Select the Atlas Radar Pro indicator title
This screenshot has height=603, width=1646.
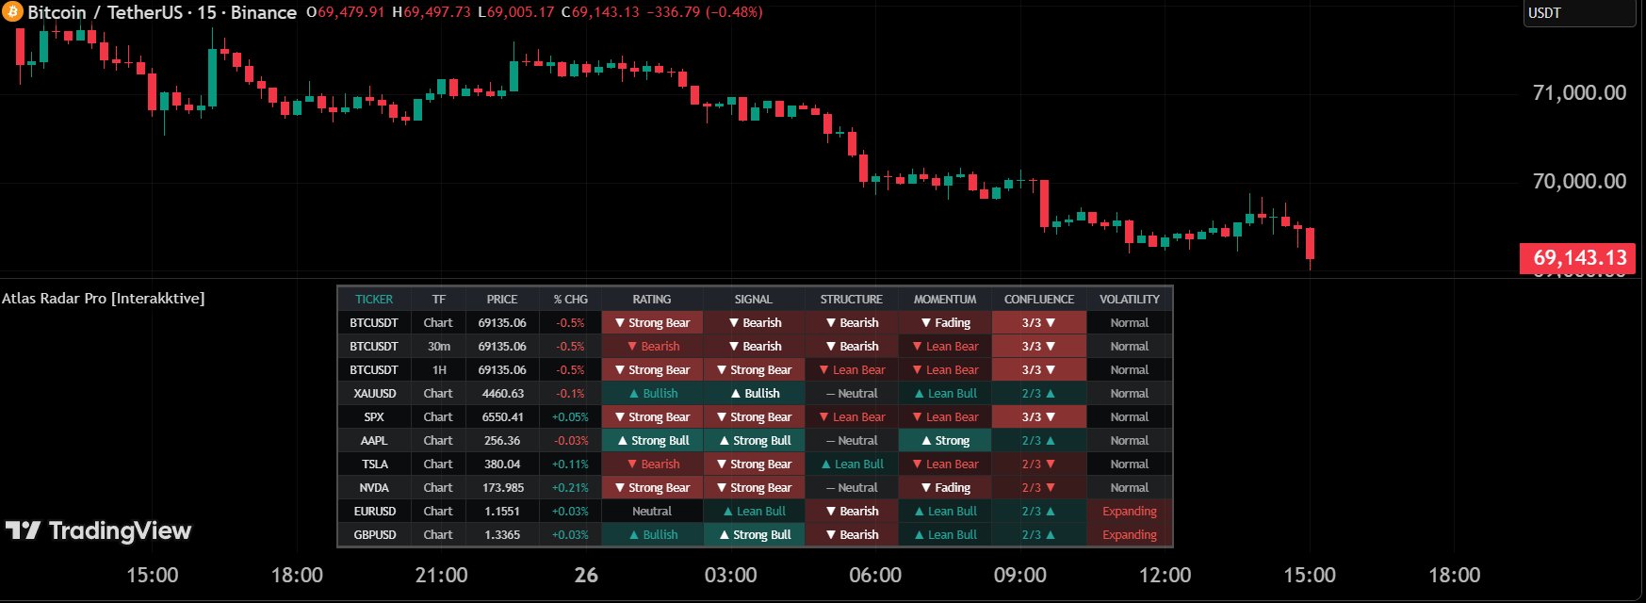103,298
